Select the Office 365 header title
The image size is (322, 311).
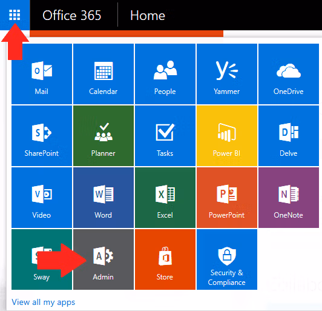(x=72, y=15)
